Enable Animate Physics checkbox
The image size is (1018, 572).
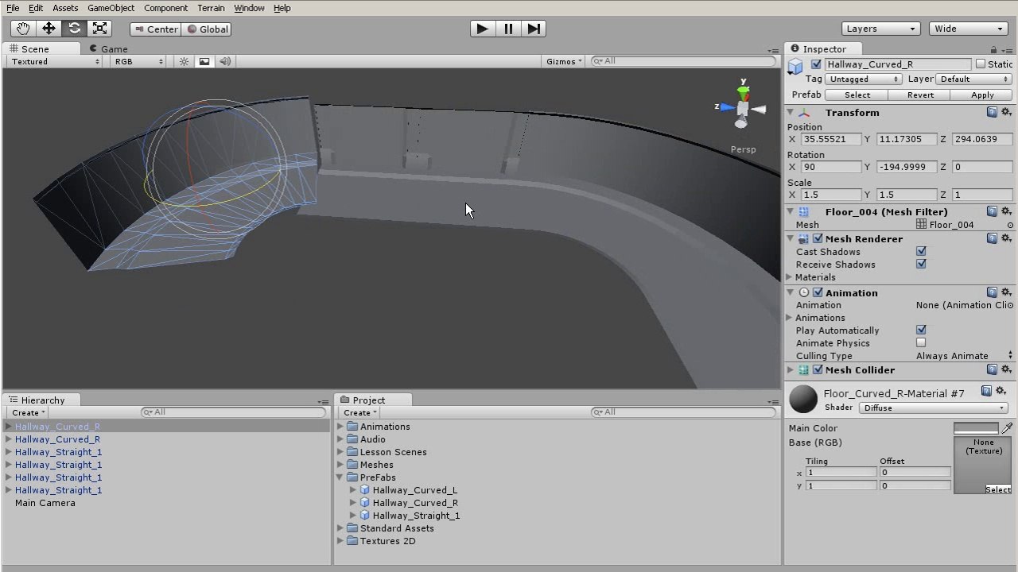pos(921,342)
